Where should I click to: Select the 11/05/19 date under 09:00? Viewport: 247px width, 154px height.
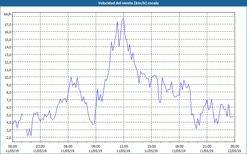click(96, 151)
